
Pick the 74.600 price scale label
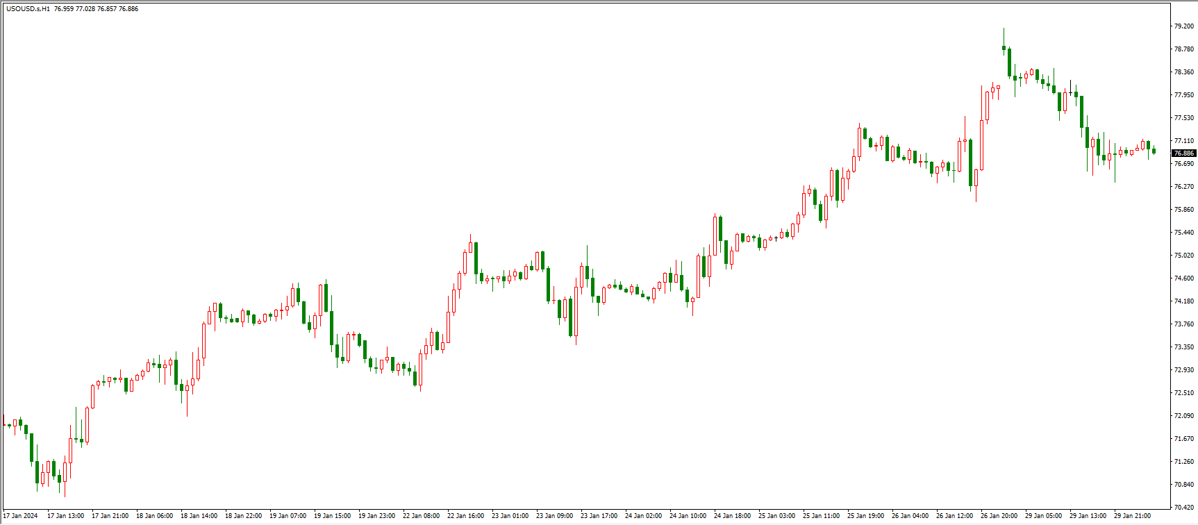click(x=1184, y=278)
